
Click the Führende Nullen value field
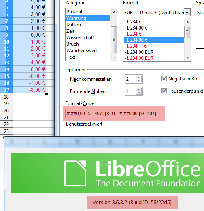[x=130, y=91]
